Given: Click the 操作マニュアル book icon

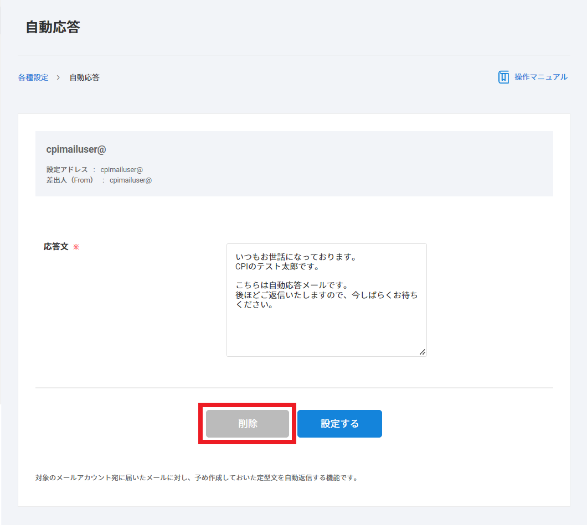Looking at the screenshot, I should point(503,77).
